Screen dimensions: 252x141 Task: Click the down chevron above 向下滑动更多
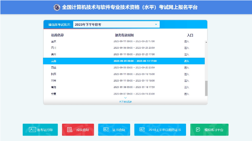pyautogui.click(x=125, y=98)
